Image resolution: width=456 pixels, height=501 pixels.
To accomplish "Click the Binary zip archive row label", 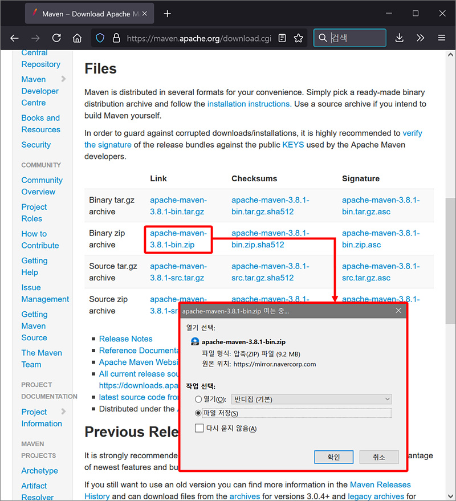I will coord(107,239).
